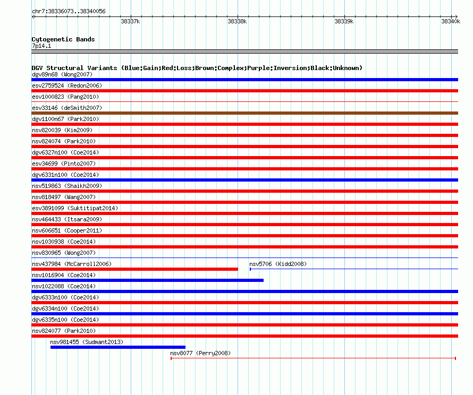Click the DGV Structural Variants track title
473x395 pixels.
[197, 68]
